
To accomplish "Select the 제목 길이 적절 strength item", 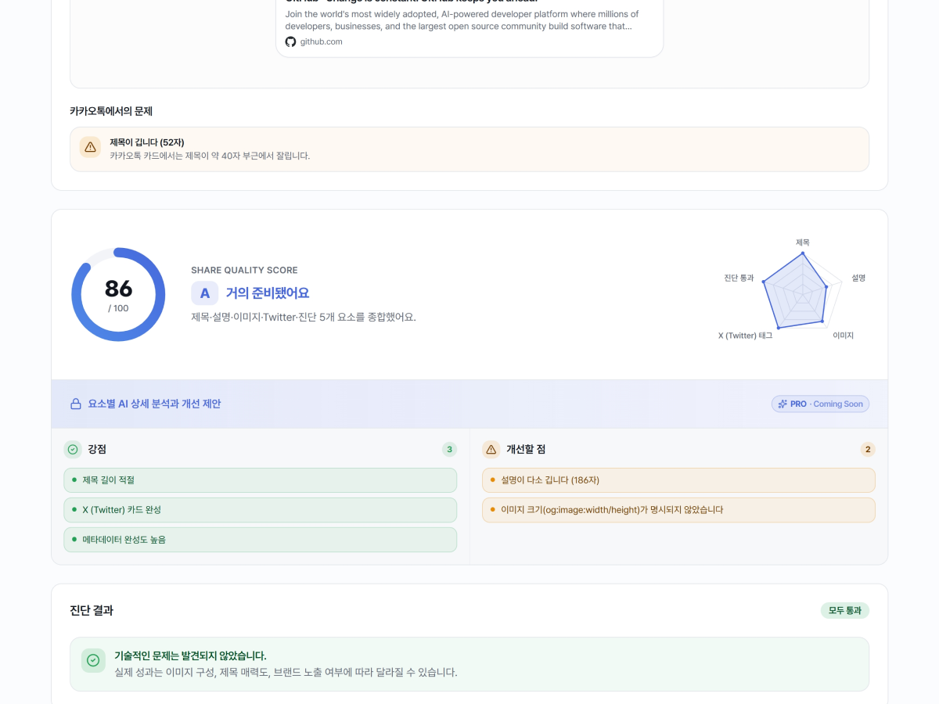I will 260,480.
